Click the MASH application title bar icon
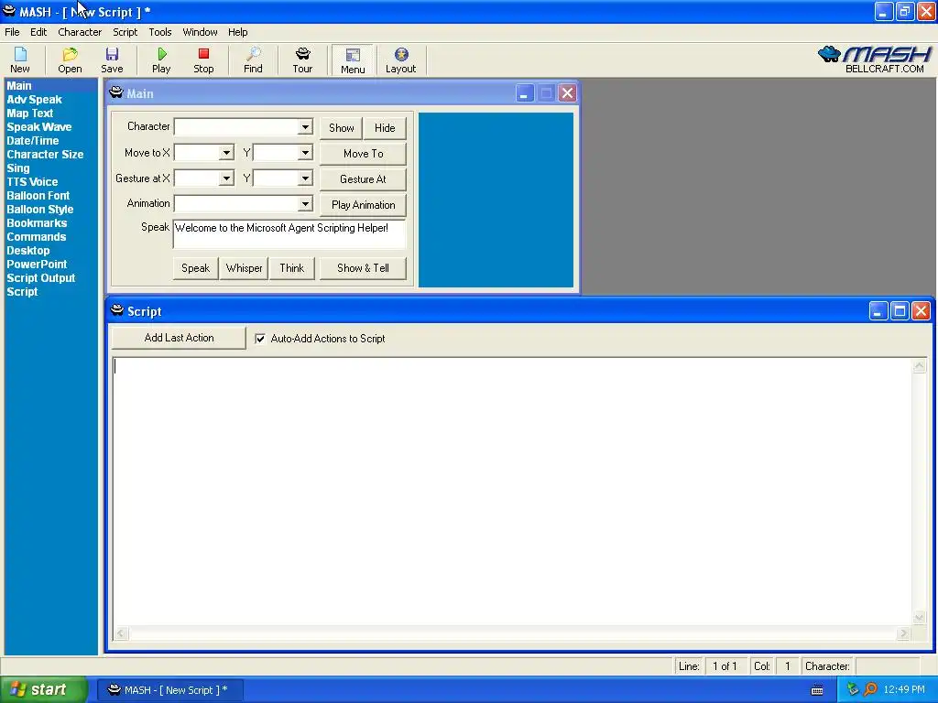Viewport: 938px width, 703px height. (x=9, y=11)
